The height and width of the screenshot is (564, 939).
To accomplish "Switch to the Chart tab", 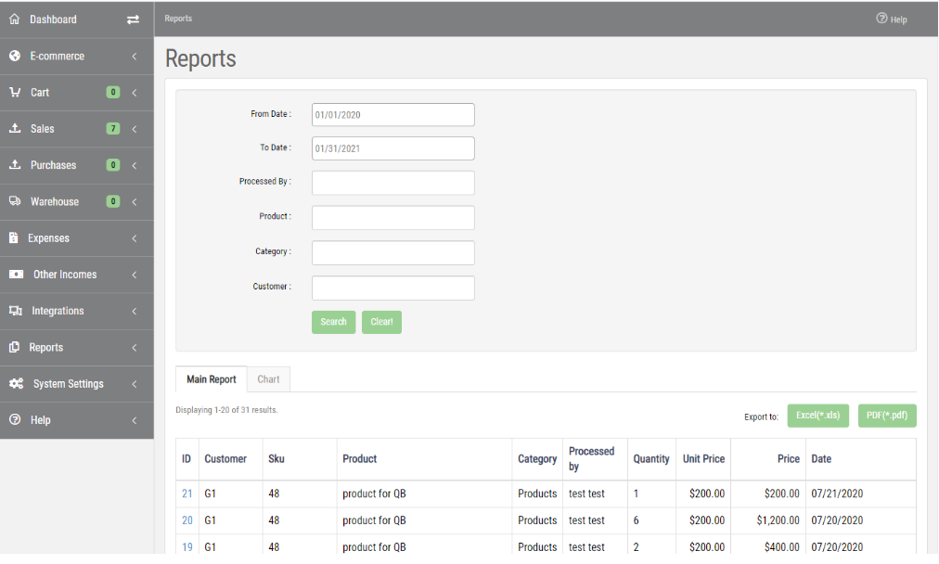I will pos(267,378).
